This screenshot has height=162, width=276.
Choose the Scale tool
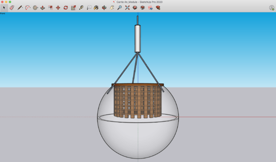pyautogui.click(x=73, y=8)
